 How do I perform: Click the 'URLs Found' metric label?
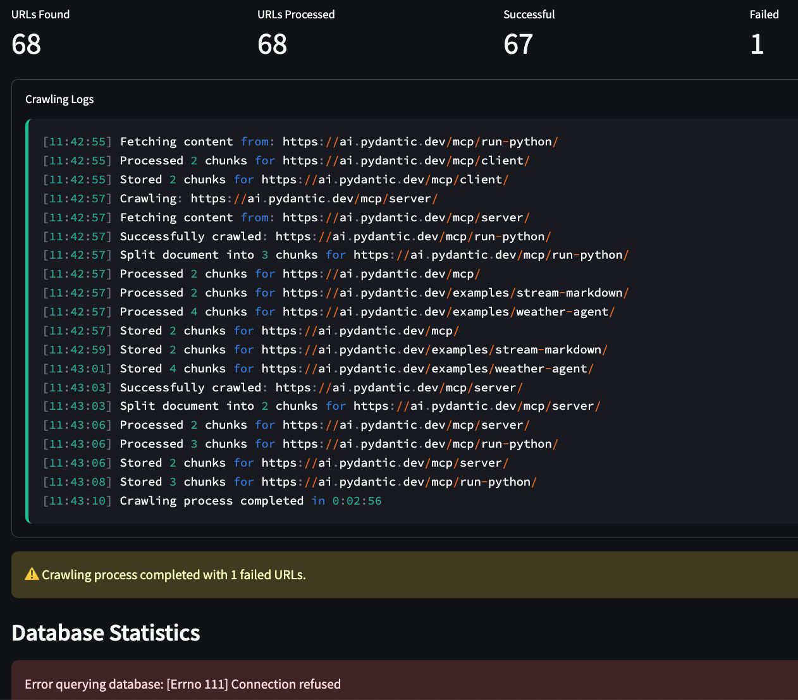(x=40, y=15)
